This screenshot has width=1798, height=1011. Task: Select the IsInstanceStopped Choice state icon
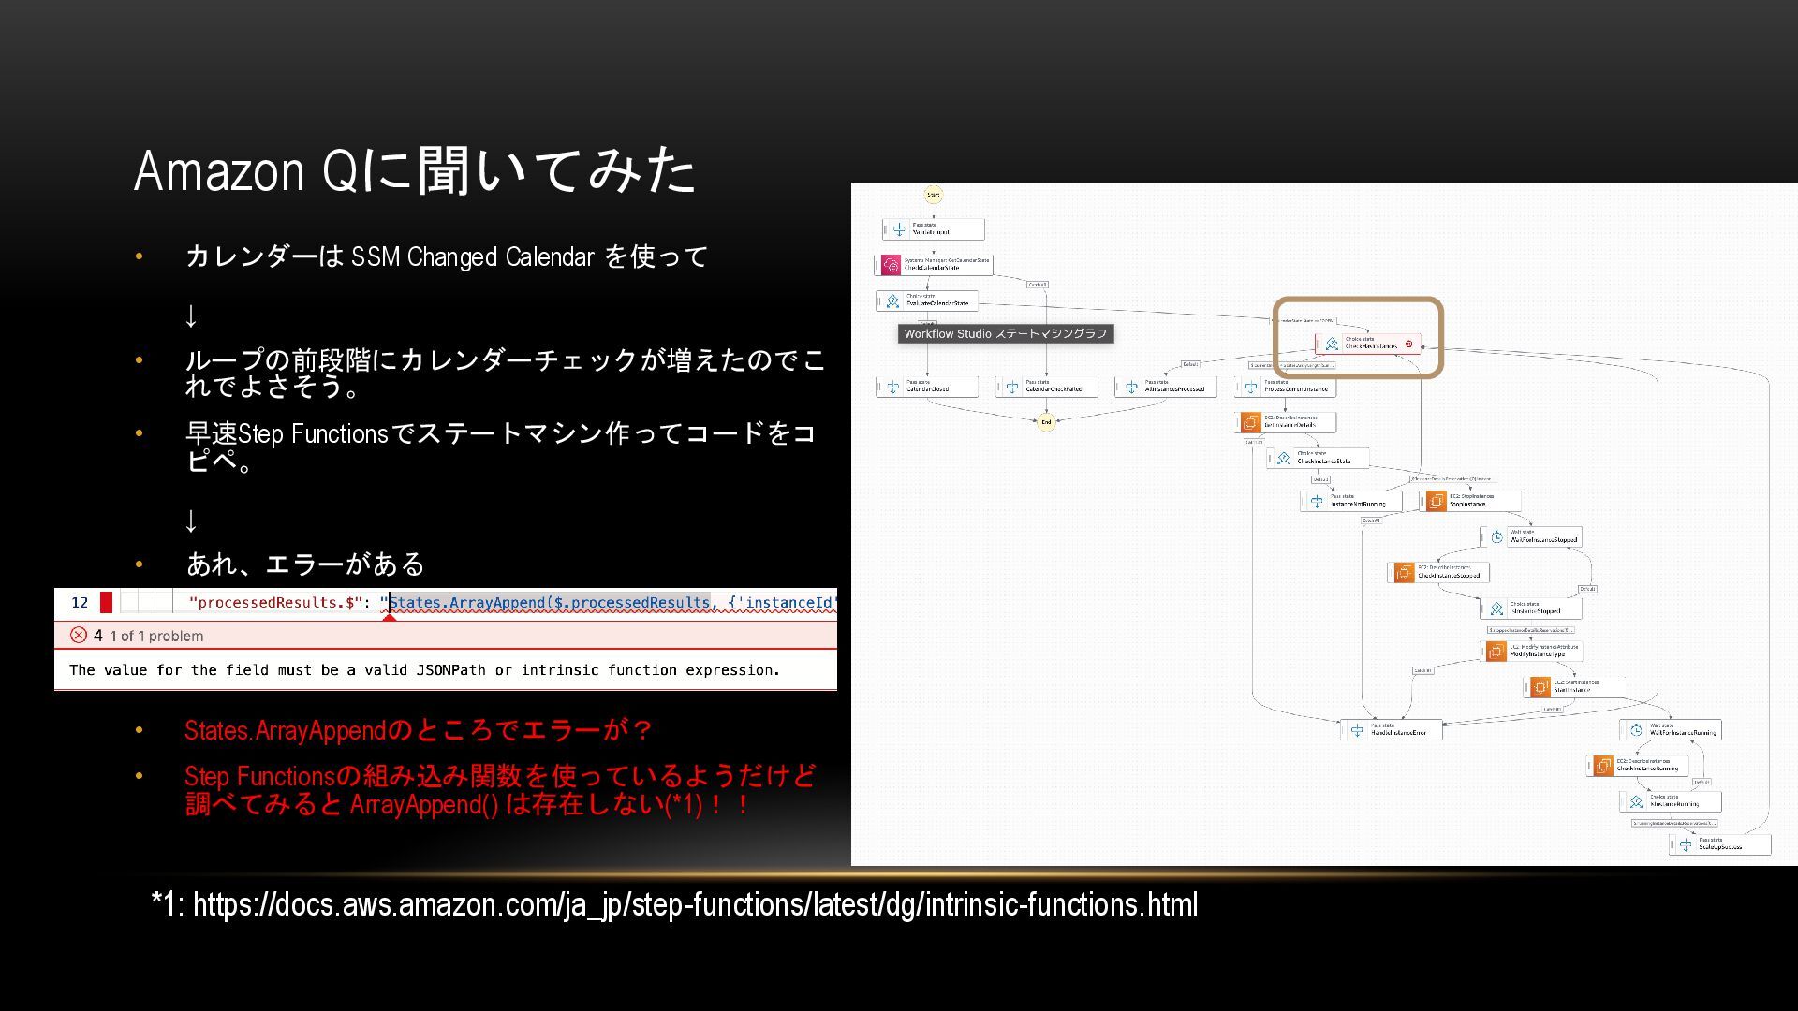[x=1496, y=608]
